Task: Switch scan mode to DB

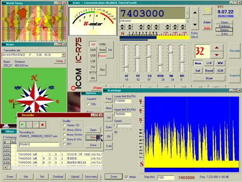Action: coord(109,136)
